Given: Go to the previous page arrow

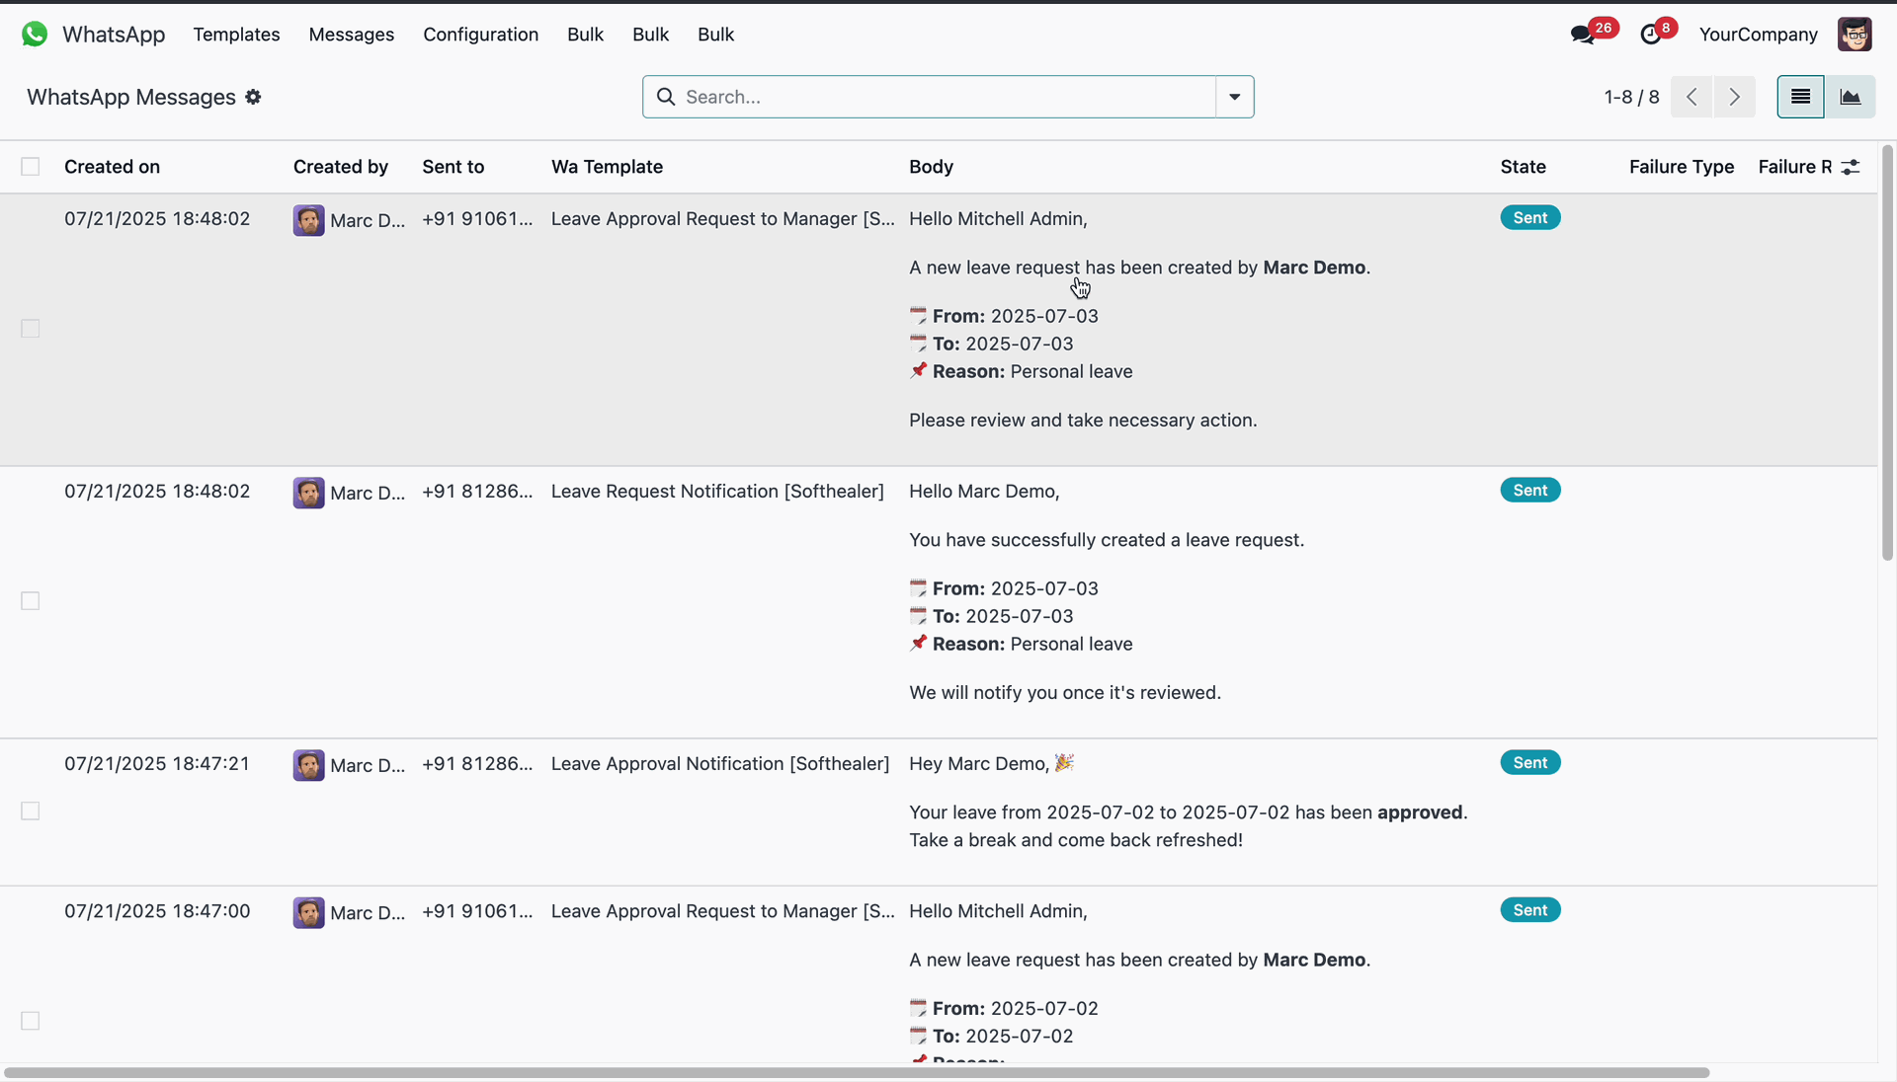Looking at the screenshot, I should click(1691, 97).
